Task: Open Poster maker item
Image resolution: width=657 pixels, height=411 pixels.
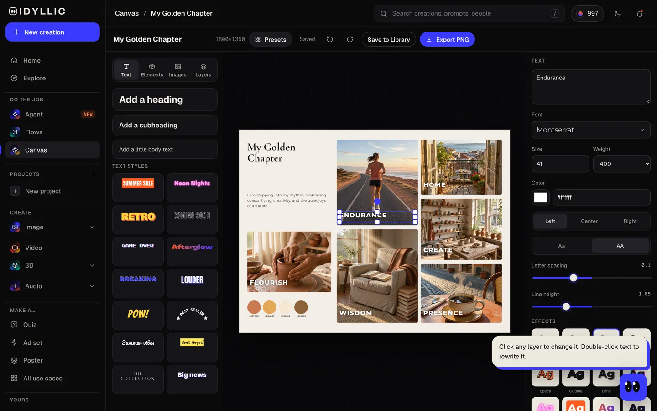Action: point(52,360)
